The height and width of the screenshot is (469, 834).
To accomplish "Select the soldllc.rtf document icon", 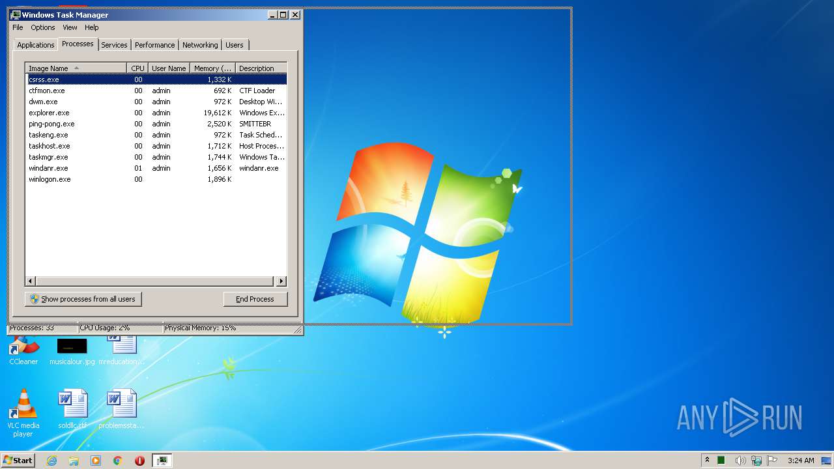I will coord(72,409).
